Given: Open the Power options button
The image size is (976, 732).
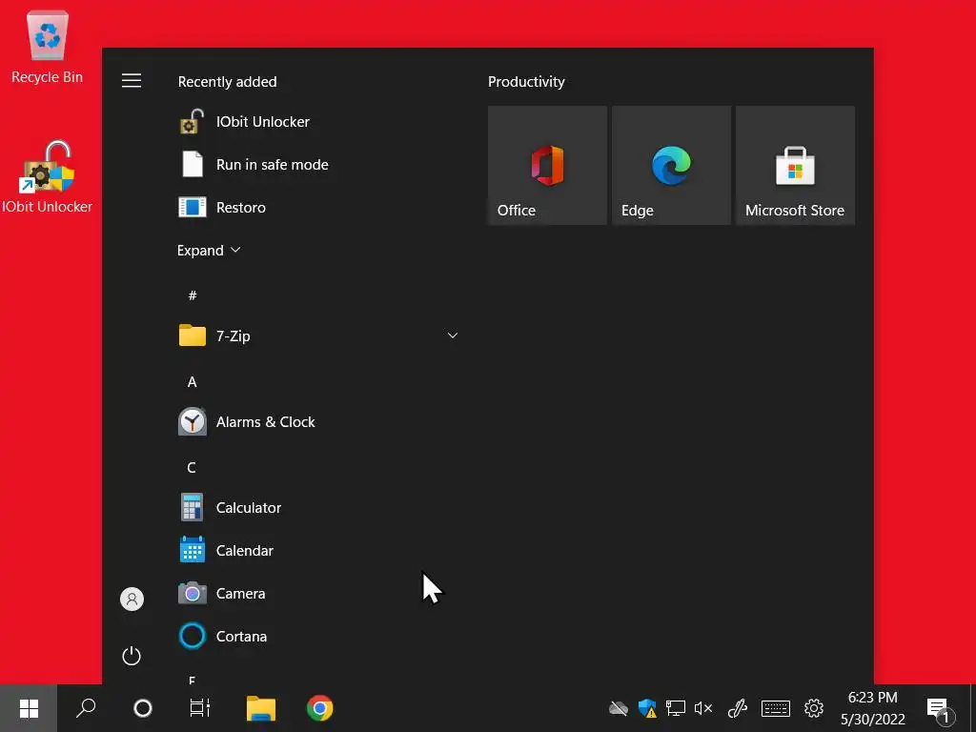Looking at the screenshot, I should pos(132,656).
